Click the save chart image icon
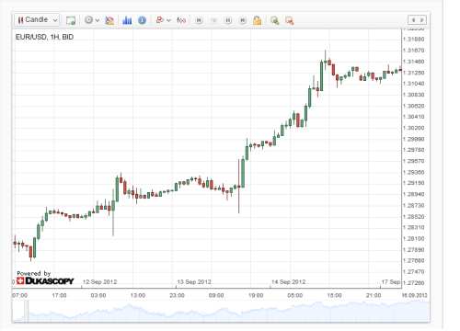This screenshot has width=460, height=331. pyautogui.click(x=71, y=20)
